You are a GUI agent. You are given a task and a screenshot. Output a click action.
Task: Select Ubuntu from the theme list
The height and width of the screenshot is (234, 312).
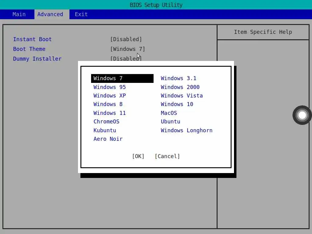click(171, 122)
